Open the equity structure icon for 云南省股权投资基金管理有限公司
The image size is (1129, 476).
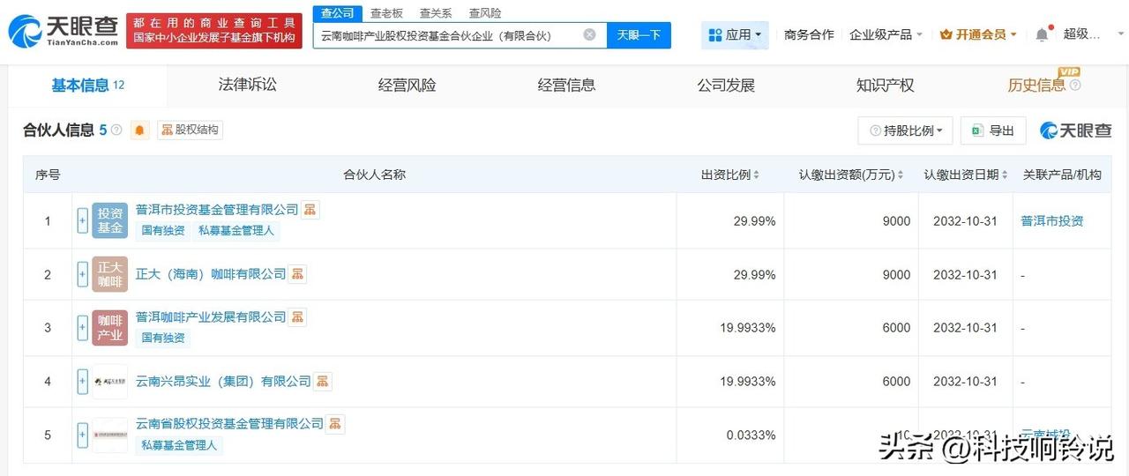point(334,424)
